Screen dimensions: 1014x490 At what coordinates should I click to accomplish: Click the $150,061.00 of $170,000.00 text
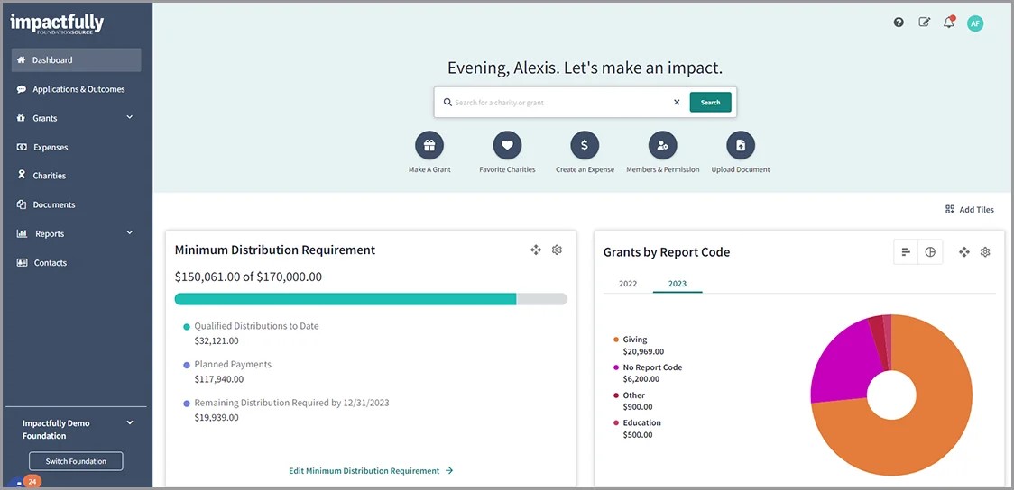(x=248, y=277)
